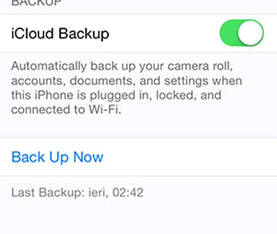Click the word "Now" in Back Up Now

coord(89,157)
